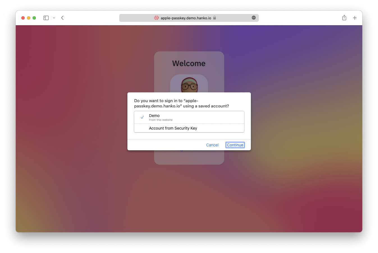Open the sidebar tab group dropdown chevron
This screenshot has width=378, height=253.
pos(54,18)
